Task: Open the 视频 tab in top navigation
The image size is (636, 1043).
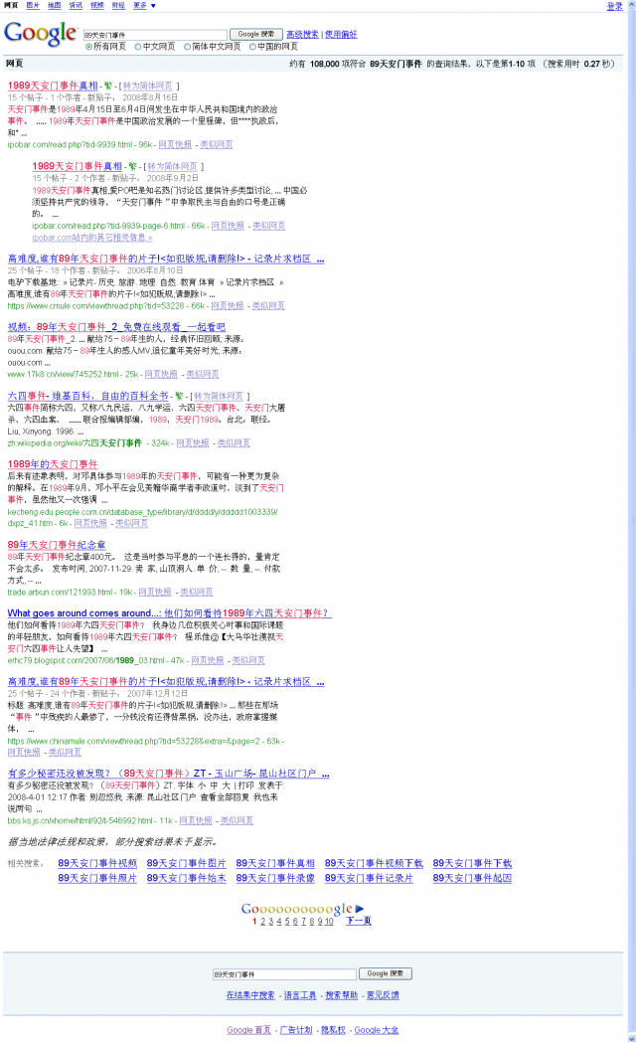Action: pyautogui.click(x=97, y=5)
